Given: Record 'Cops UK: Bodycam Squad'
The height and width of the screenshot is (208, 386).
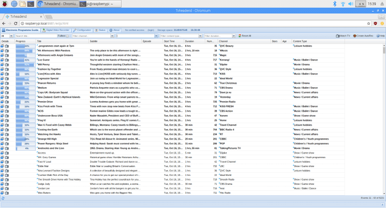Looking at the screenshot, I should (x=7, y=92).
